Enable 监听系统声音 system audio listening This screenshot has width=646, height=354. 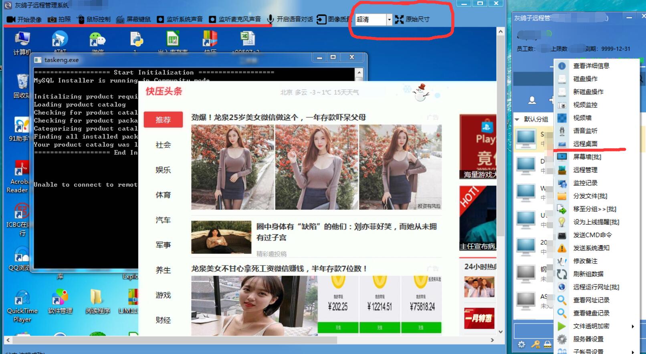tap(180, 19)
